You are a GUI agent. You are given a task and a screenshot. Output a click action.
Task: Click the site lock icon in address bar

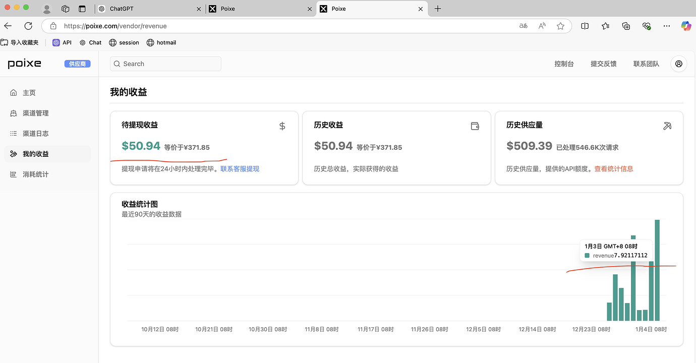pos(53,26)
